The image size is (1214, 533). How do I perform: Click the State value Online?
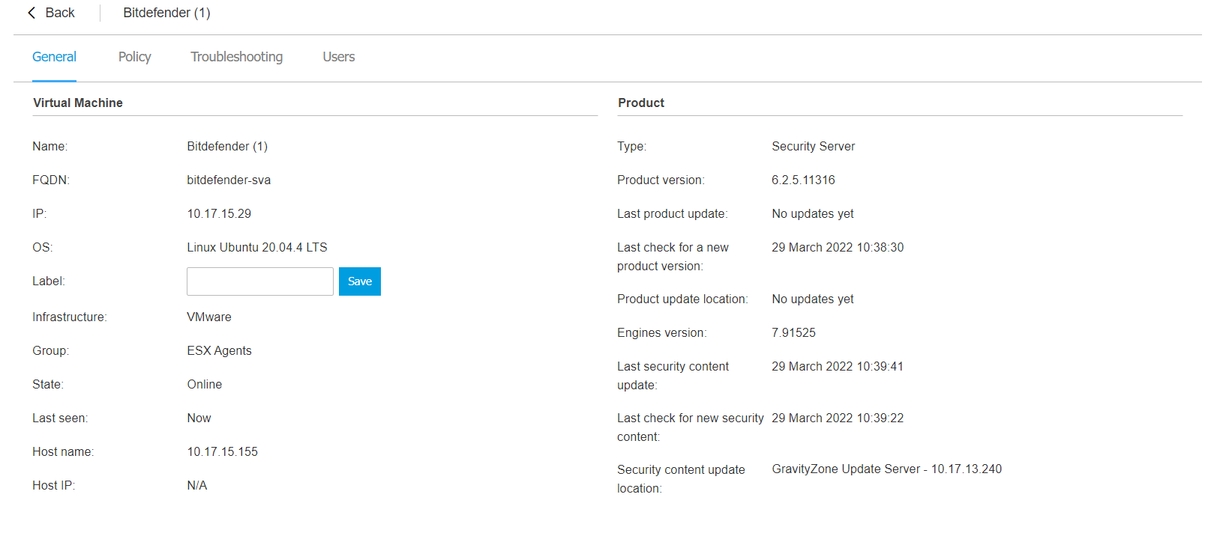[x=205, y=385]
